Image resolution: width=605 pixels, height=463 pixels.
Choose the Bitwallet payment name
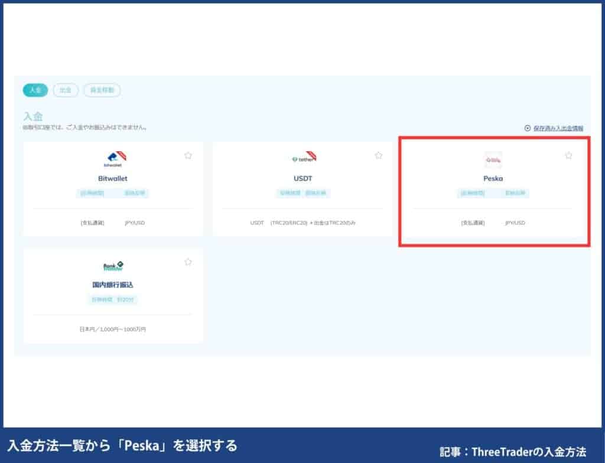113,178
